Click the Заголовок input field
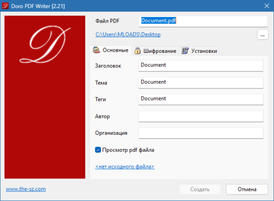Viewport: 274px width, 201px height. coord(201,65)
